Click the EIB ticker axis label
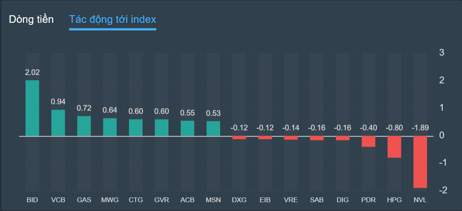Image resolution: width=462 pixels, height=211 pixels. pyautogui.click(x=265, y=200)
